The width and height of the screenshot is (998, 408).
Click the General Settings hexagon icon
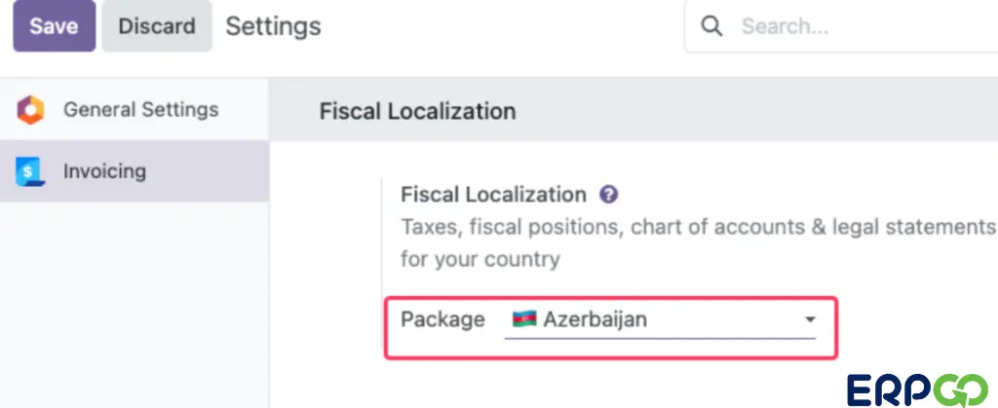click(x=30, y=110)
